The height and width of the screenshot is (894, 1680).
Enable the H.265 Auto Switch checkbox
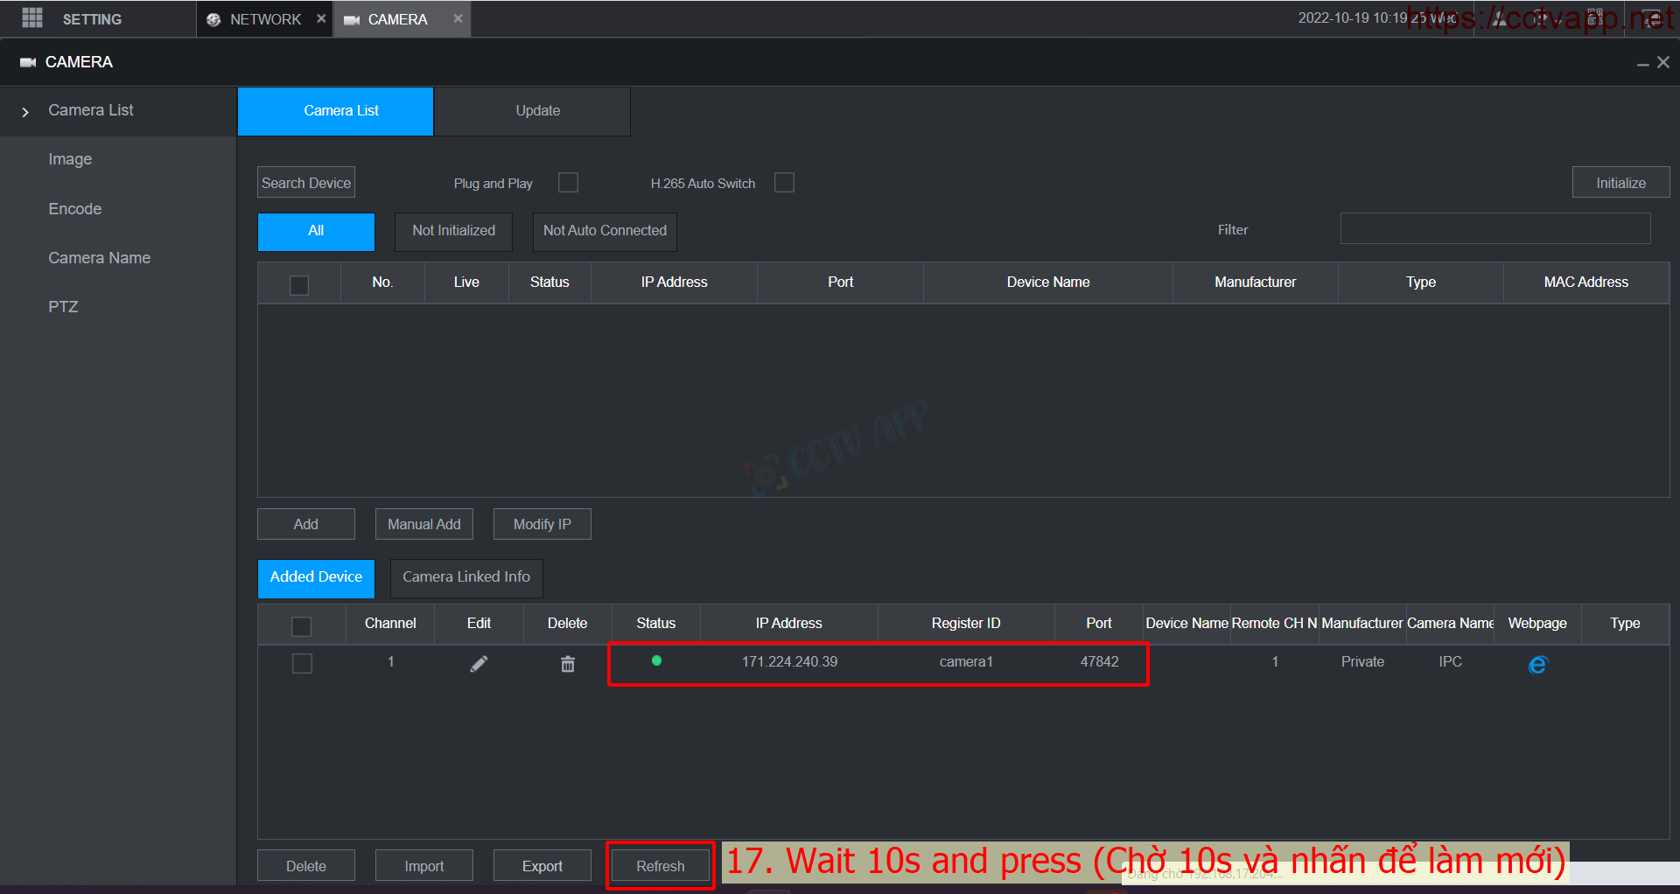pyautogui.click(x=785, y=183)
